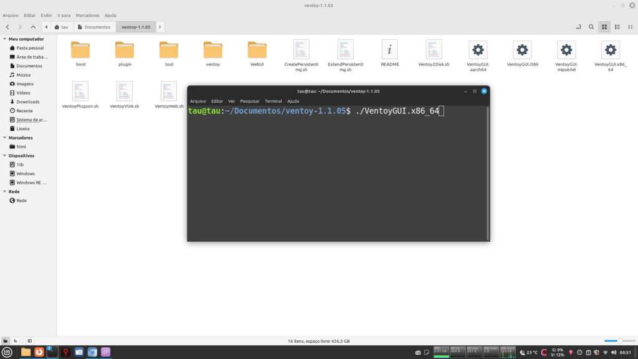Collapse the Marcadores sidebar section
This screenshot has height=359, width=638.
pyautogui.click(x=4, y=138)
